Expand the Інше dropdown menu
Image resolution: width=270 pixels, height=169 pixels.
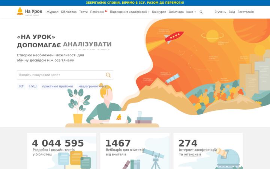191,12
